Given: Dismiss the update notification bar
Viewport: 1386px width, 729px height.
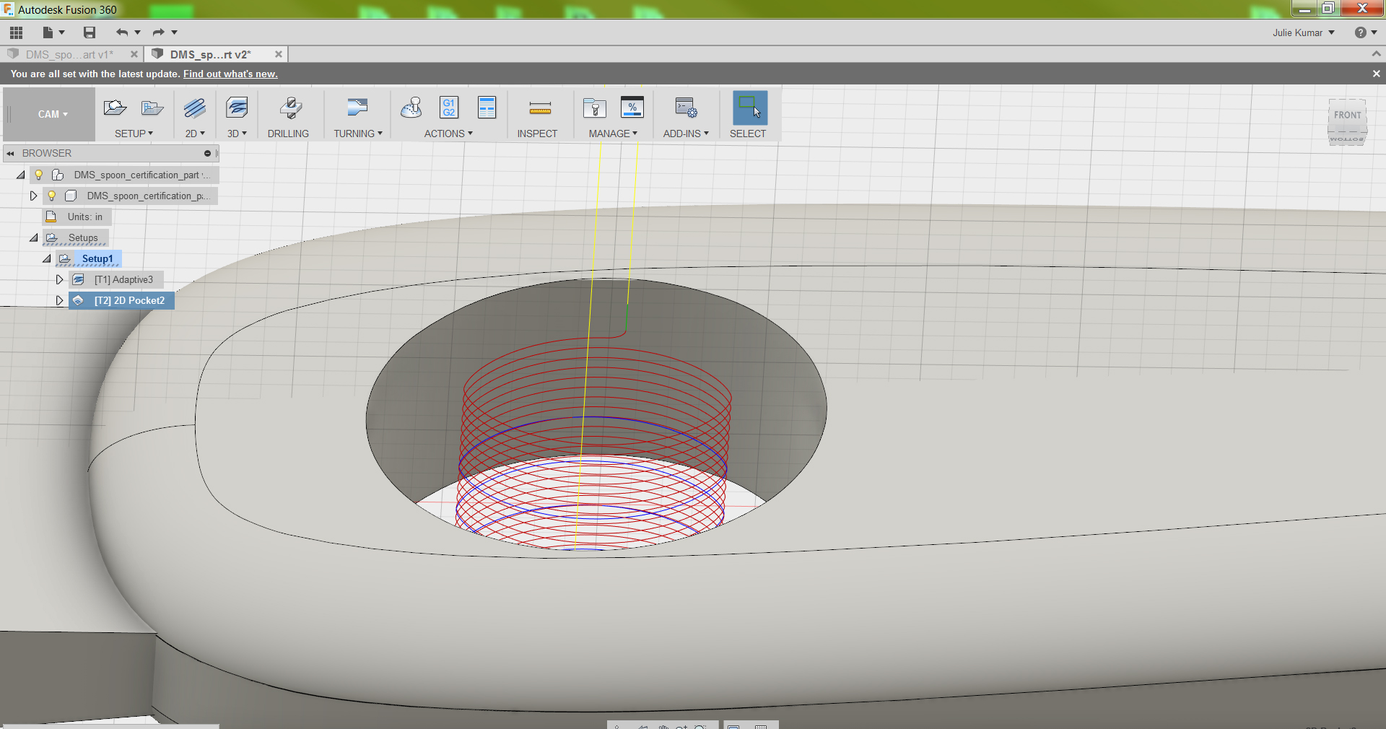Looking at the screenshot, I should point(1376,74).
